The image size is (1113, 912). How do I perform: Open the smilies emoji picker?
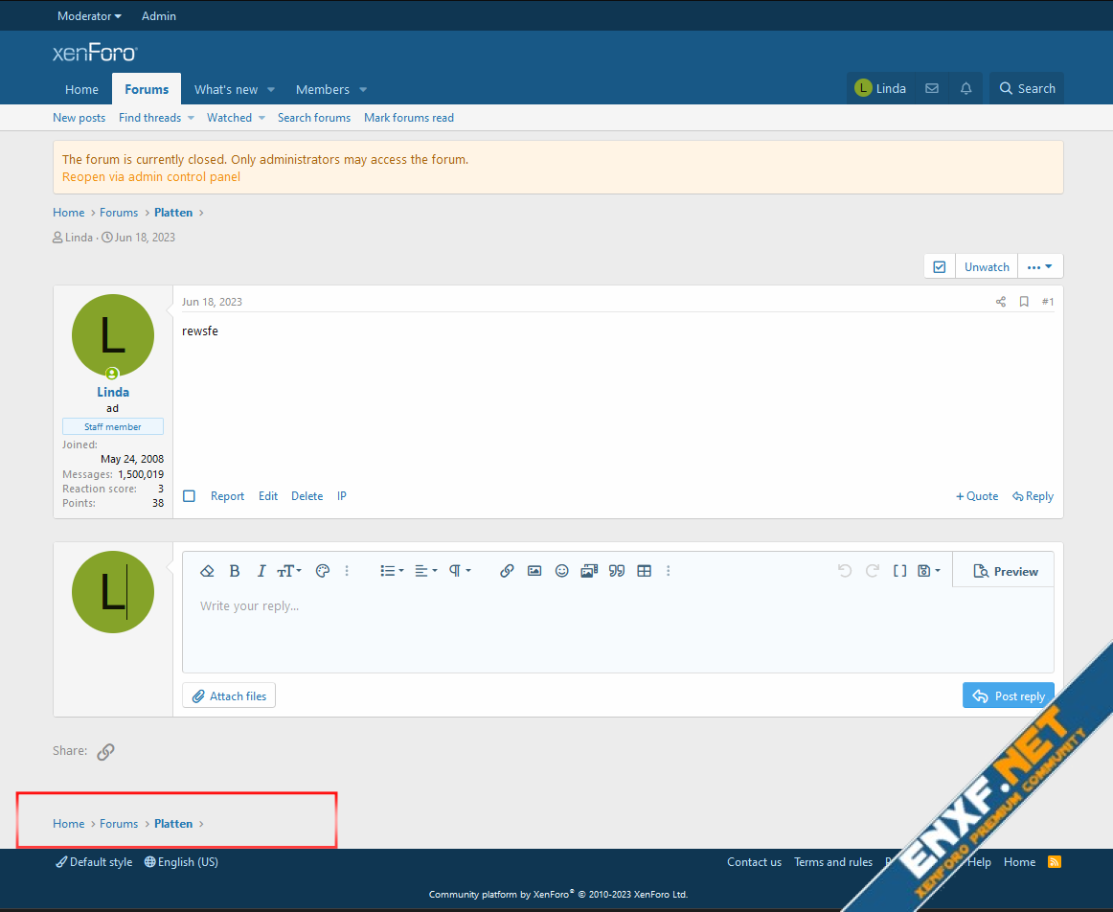coord(562,571)
